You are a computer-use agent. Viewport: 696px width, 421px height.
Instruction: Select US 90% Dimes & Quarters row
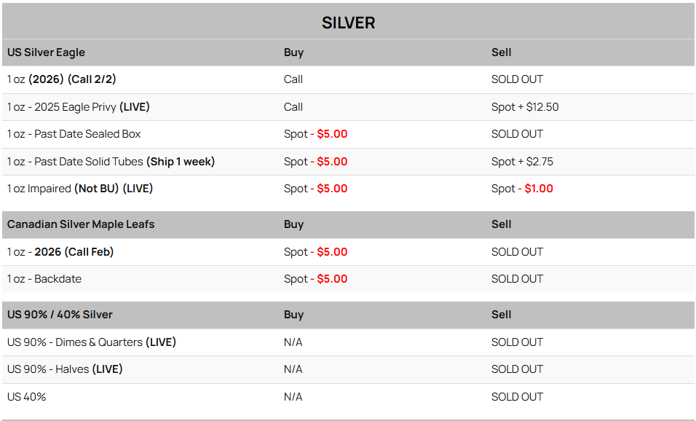(91, 342)
